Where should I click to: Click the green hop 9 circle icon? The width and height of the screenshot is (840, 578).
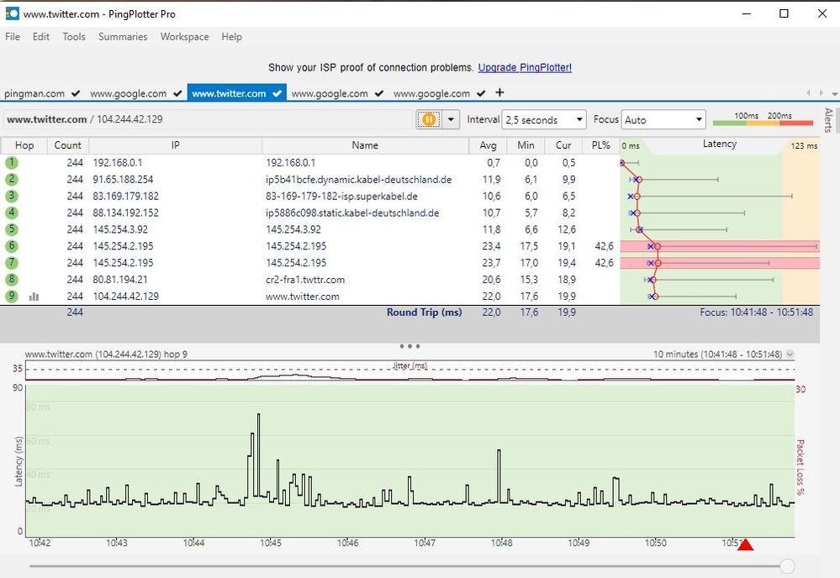tap(11, 296)
